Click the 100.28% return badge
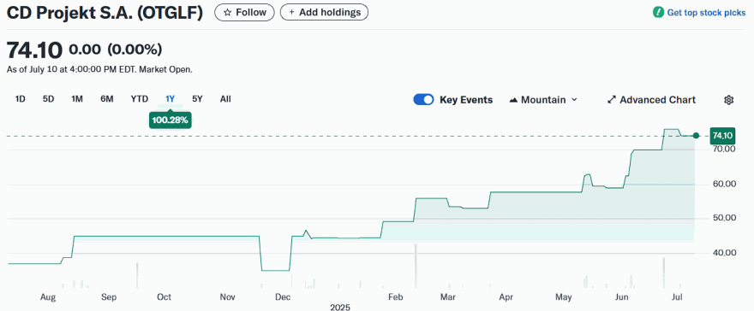754x311 pixels. pos(171,120)
